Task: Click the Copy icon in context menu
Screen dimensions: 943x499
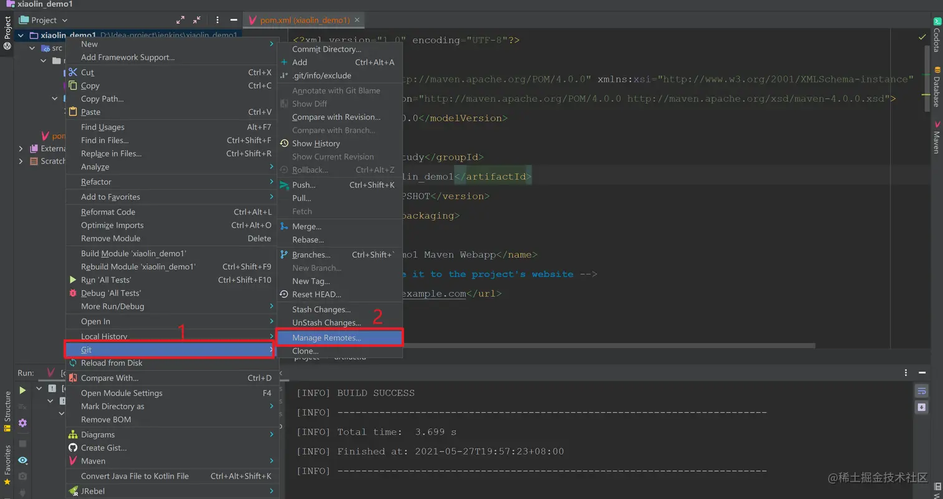Action: pyautogui.click(x=73, y=85)
